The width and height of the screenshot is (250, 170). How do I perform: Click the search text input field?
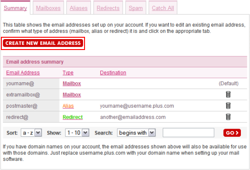(189, 133)
